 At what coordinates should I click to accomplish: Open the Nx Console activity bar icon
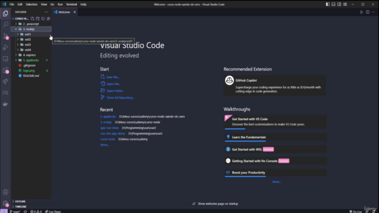click(x=5, y=93)
